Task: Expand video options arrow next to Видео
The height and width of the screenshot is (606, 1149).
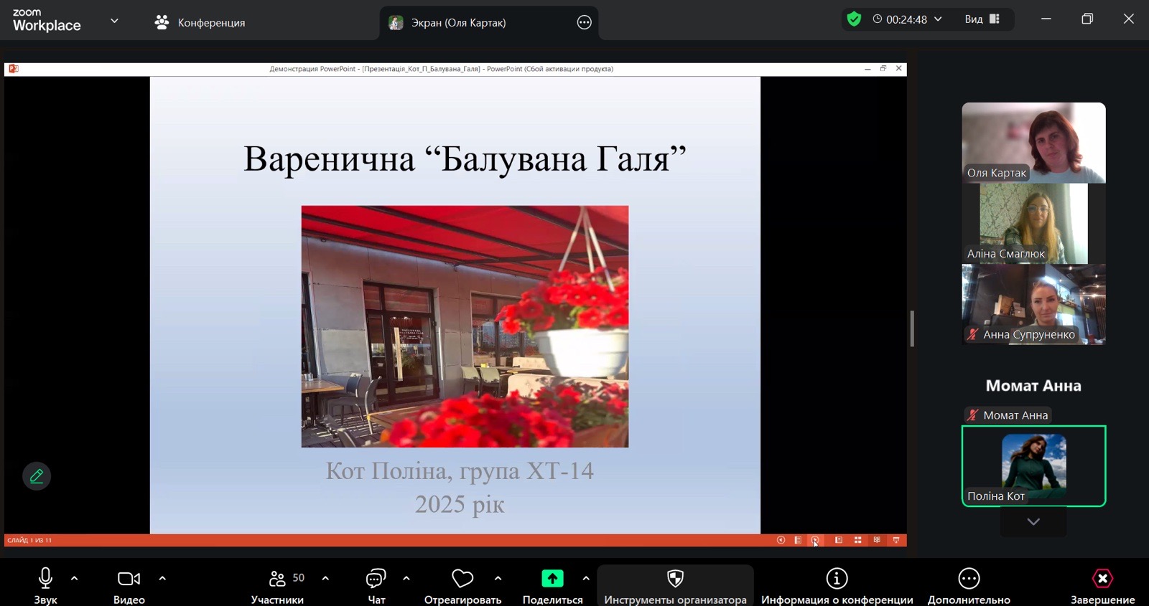Action: pos(162,578)
